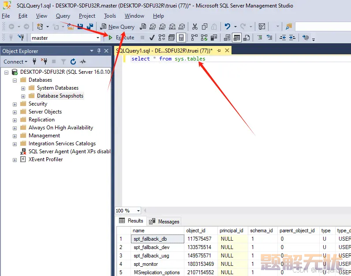Select SQL Server Agent tree node
Screen dimensions: 351x276
(69, 151)
